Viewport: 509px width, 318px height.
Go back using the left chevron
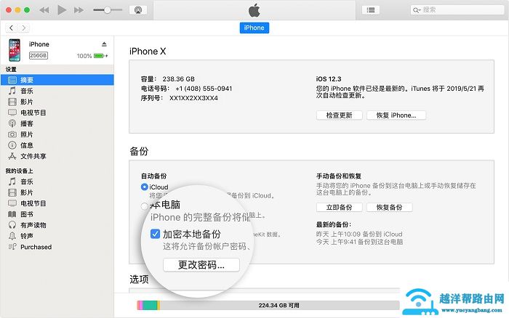12,28
